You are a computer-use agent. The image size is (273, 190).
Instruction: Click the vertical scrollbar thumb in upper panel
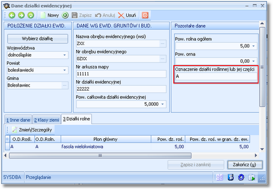(262, 67)
